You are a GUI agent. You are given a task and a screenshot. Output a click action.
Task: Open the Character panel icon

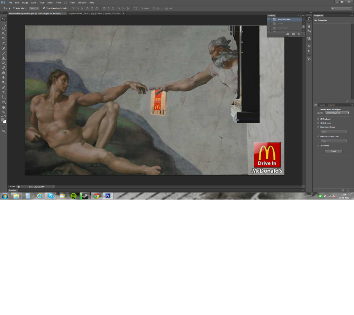(x=309, y=46)
